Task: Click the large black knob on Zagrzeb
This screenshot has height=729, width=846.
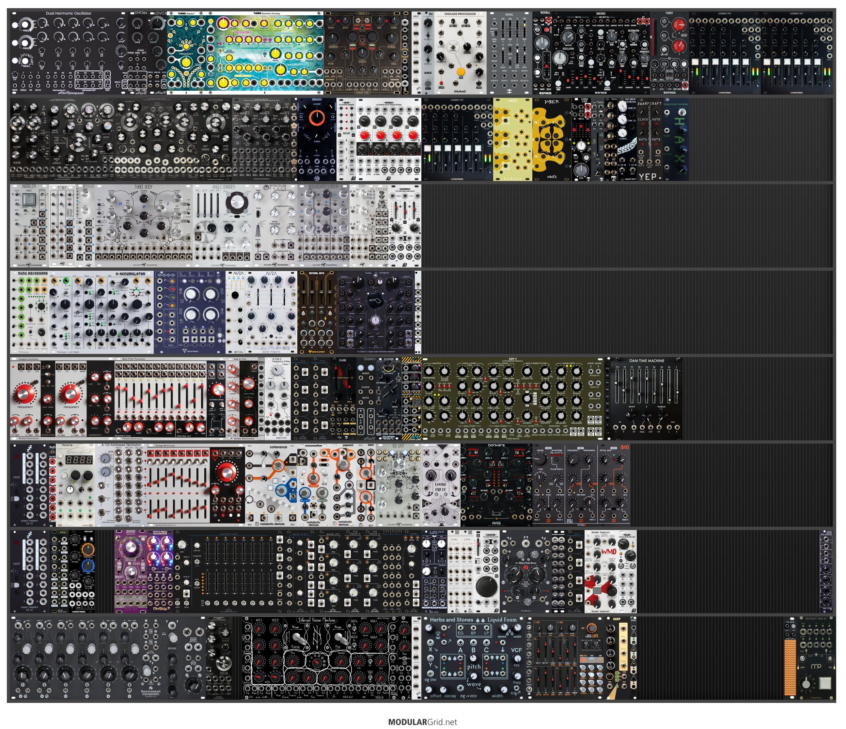Action: tap(486, 587)
